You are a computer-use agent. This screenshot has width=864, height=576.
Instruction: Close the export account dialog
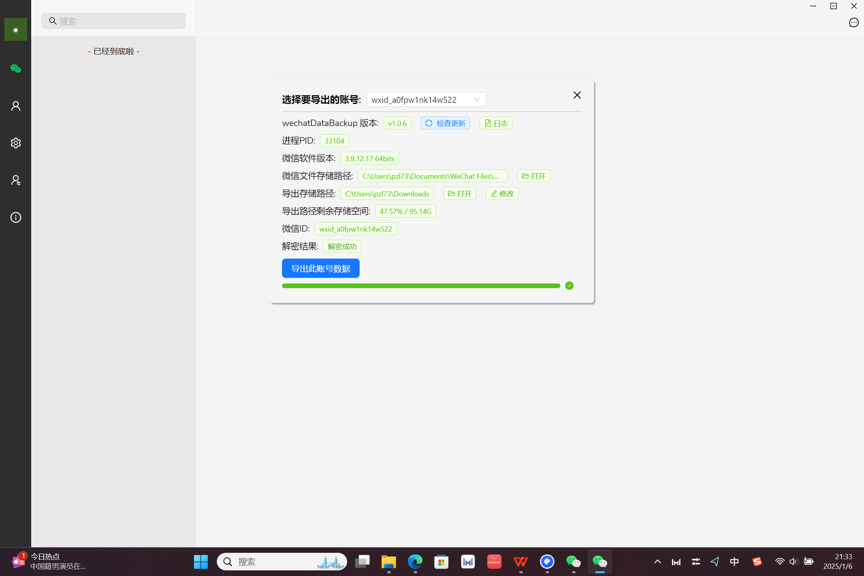click(x=577, y=95)
